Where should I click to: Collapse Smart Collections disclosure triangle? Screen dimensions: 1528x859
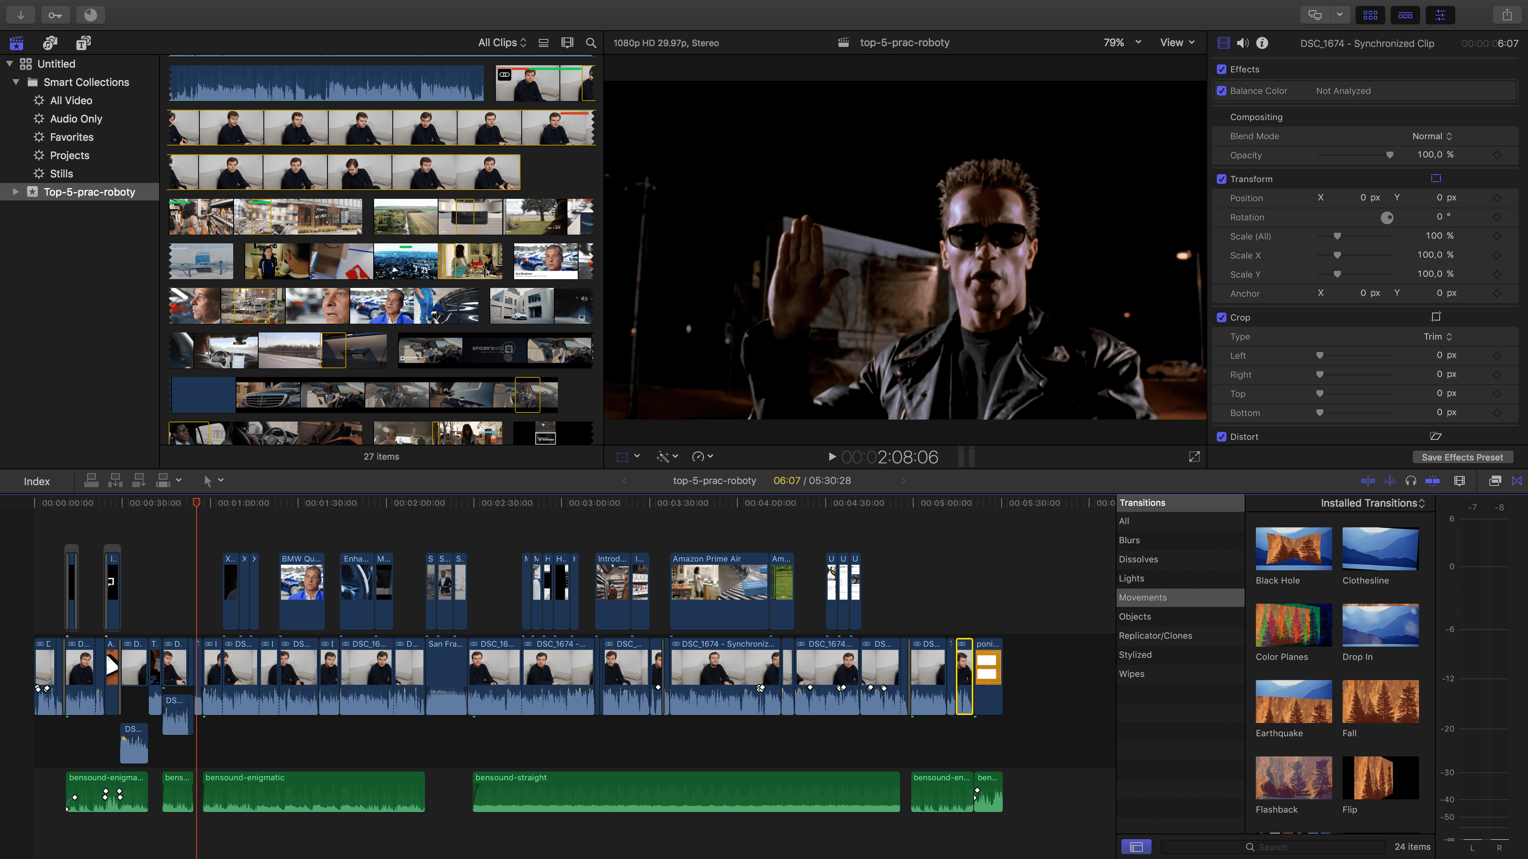tap(16, 82)
